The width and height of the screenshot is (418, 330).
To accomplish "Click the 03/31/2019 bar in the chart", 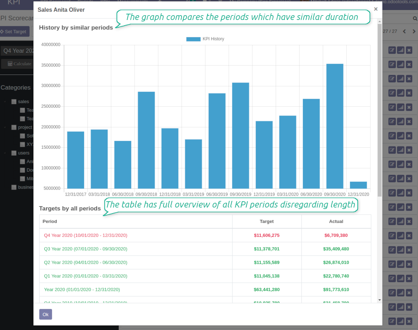I will (x=193, y=164).
